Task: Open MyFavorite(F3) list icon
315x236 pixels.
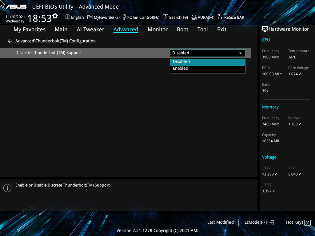Action: [x=90, y=17]
